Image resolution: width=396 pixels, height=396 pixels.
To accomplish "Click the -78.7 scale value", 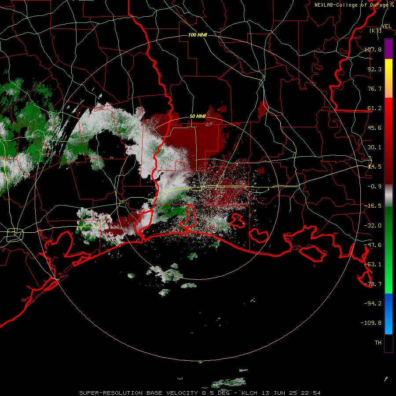I will click(x=373, y=284).
